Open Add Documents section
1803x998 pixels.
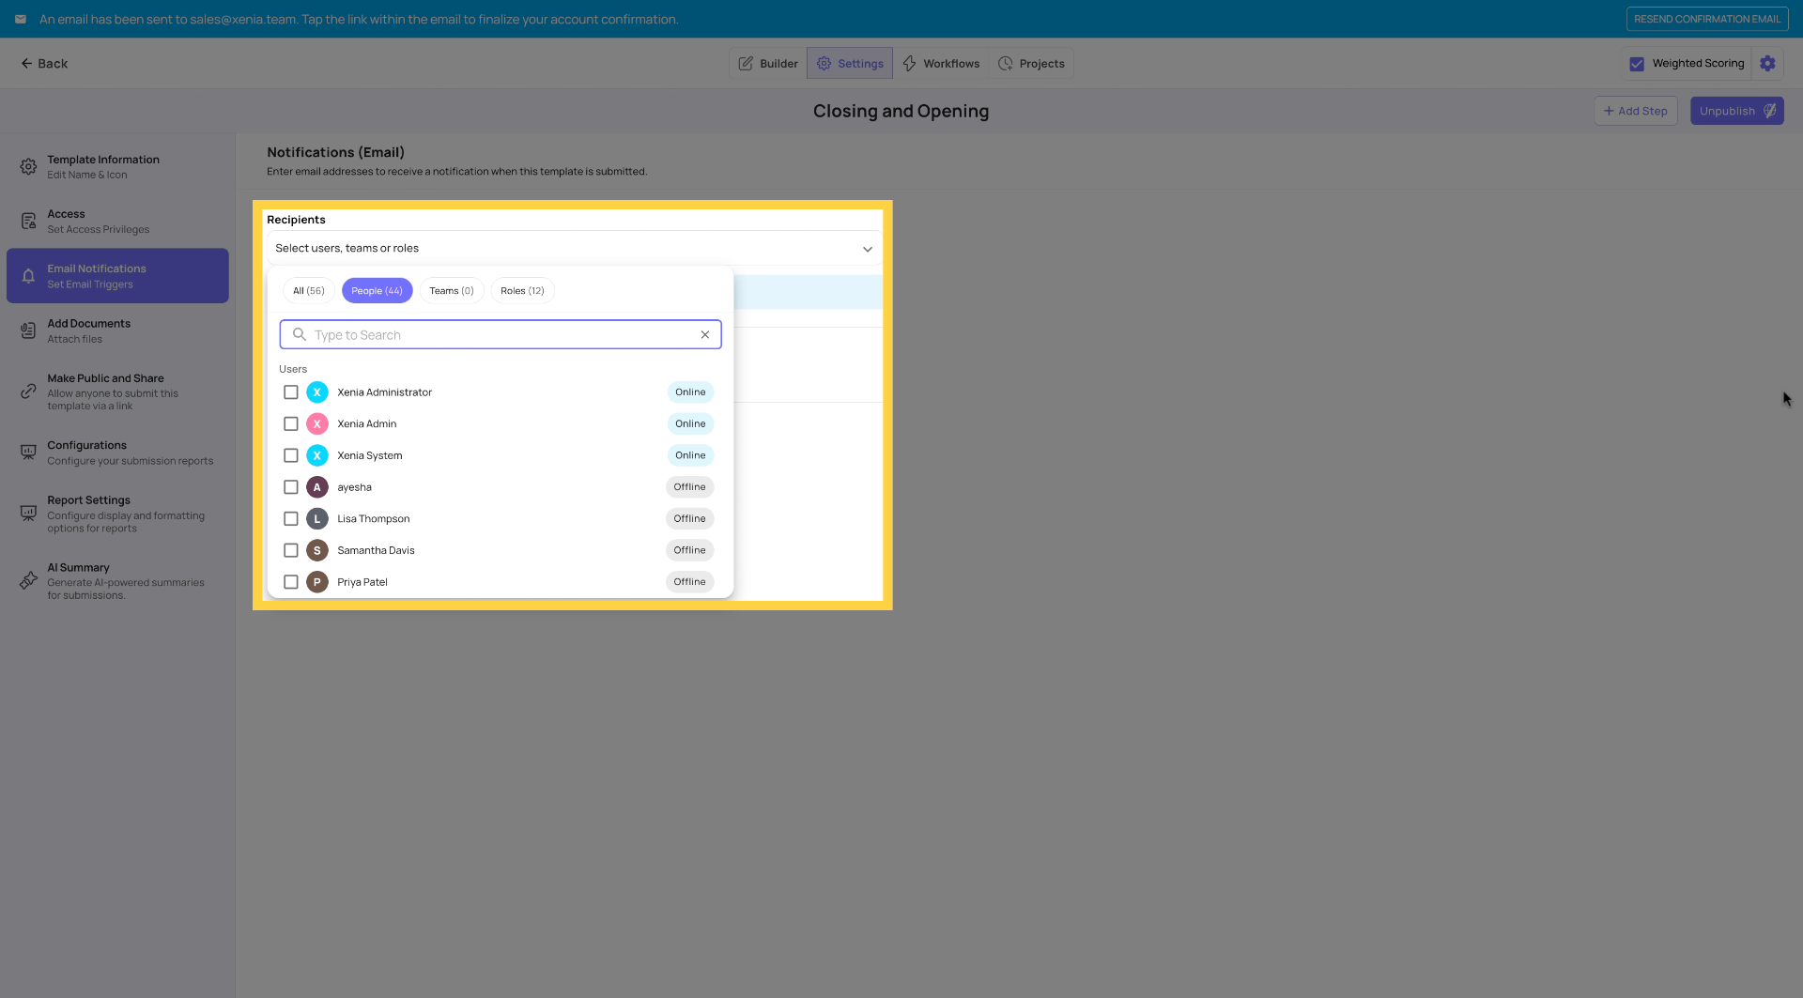click(117, 330)
